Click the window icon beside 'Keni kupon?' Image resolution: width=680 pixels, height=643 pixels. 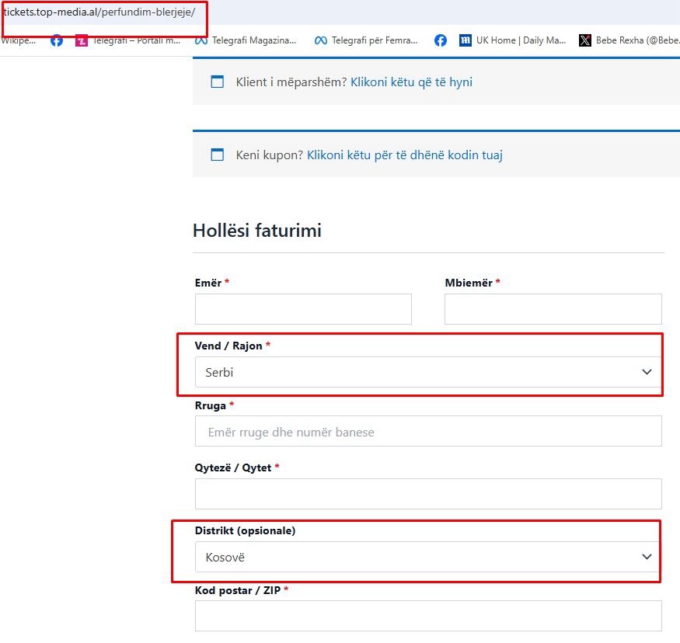tap(218, 155)
